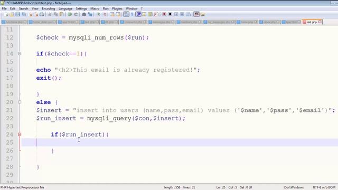Click the Close All toolbar icon

coord(36,14)
